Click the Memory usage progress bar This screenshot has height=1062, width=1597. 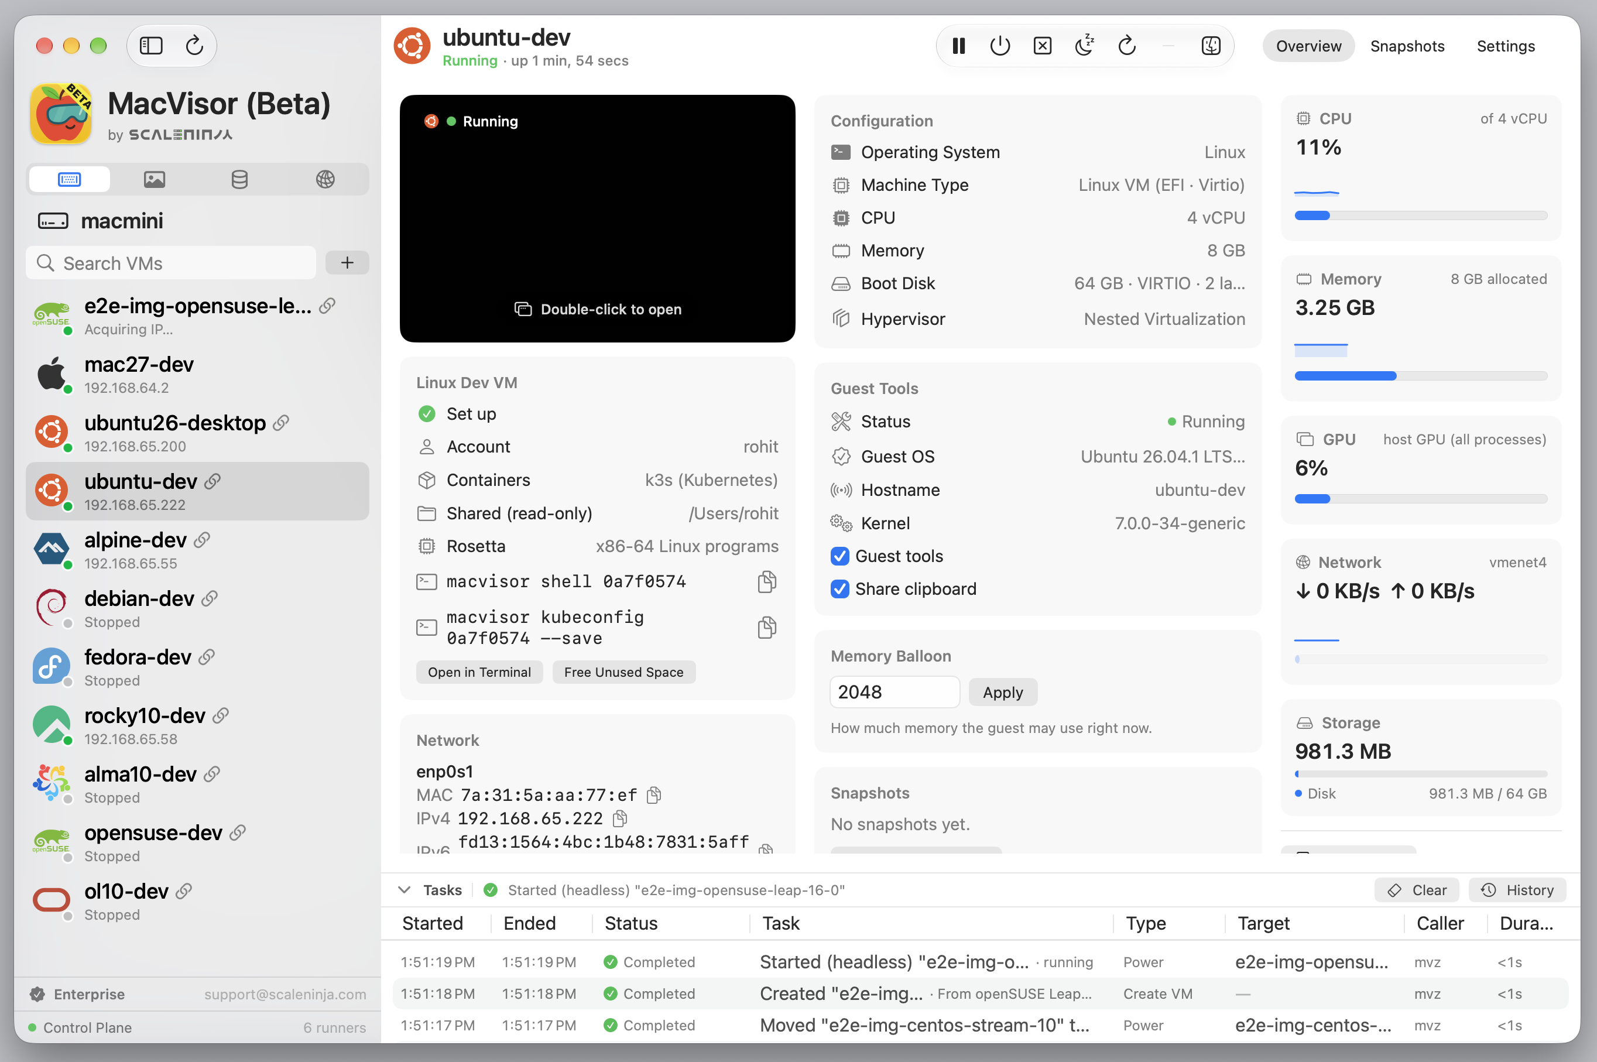[x=1420, y=376]
